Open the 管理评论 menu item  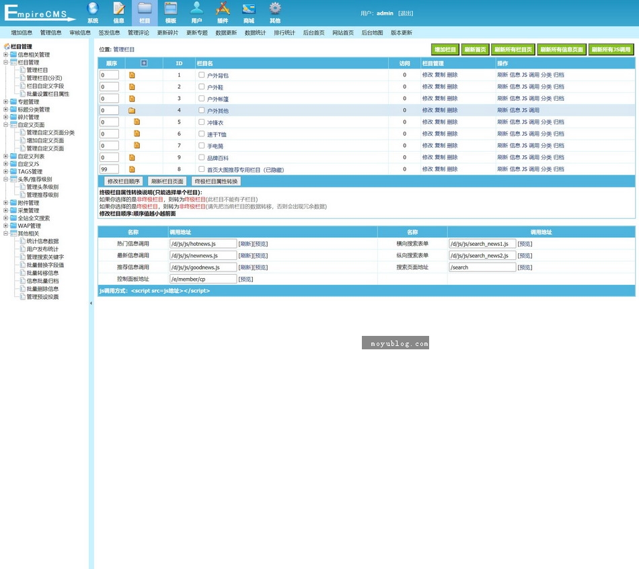coord(139,32)
